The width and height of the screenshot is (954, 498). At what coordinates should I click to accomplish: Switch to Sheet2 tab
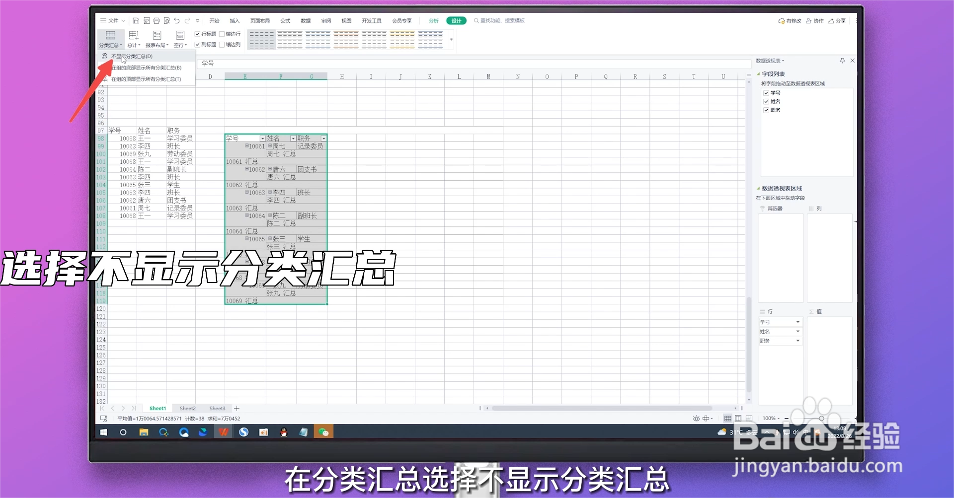coord(187,408)
